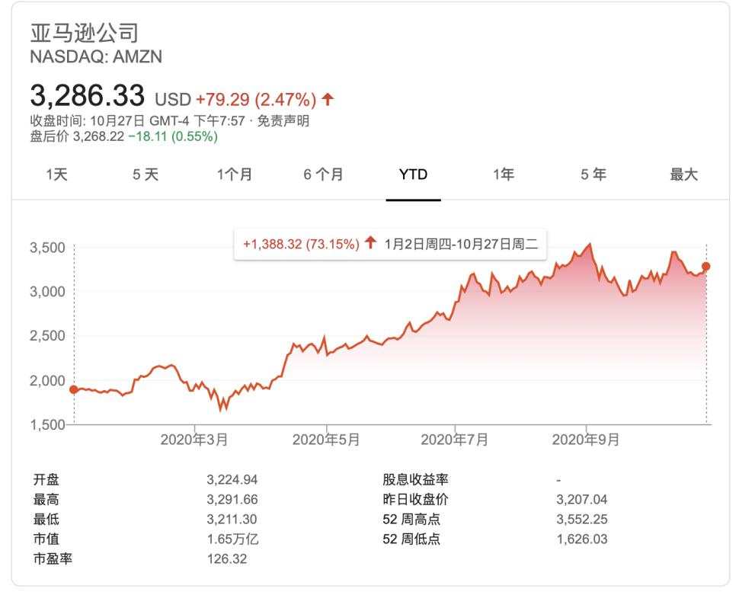This screenshot has height=592, width=739.
Task: Open the 免责声明 disclaimer link
Action: (283, 120)
